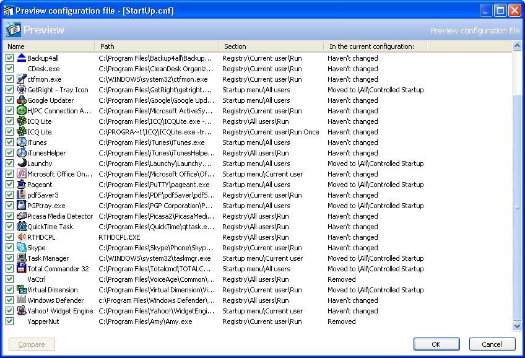525x358 pixels.
Task: Click the pdfSaver3 icon
Action: coord(22,195)
